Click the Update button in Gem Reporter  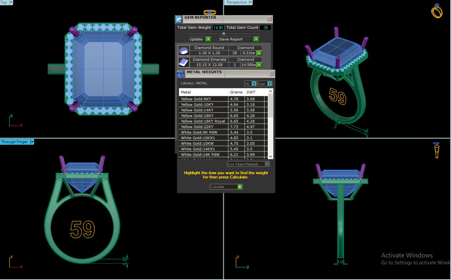(x=196, y=39)
